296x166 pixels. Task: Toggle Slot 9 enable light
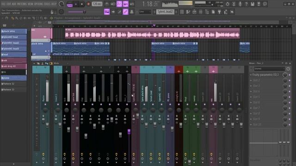point(290,119)
